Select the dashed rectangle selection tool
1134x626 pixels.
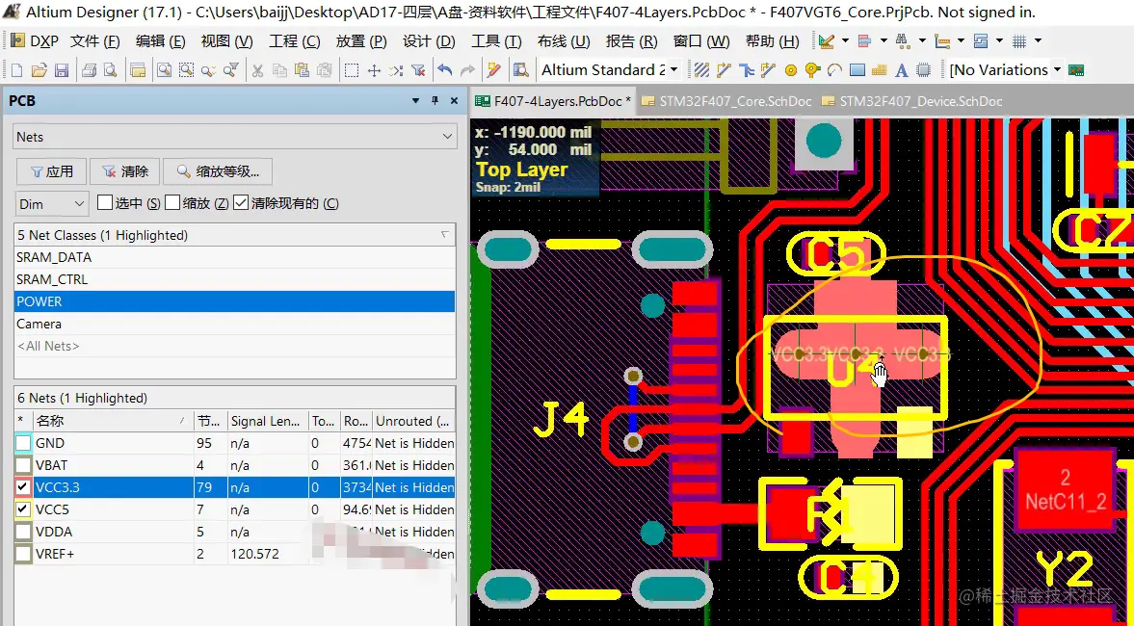(352, 70)
